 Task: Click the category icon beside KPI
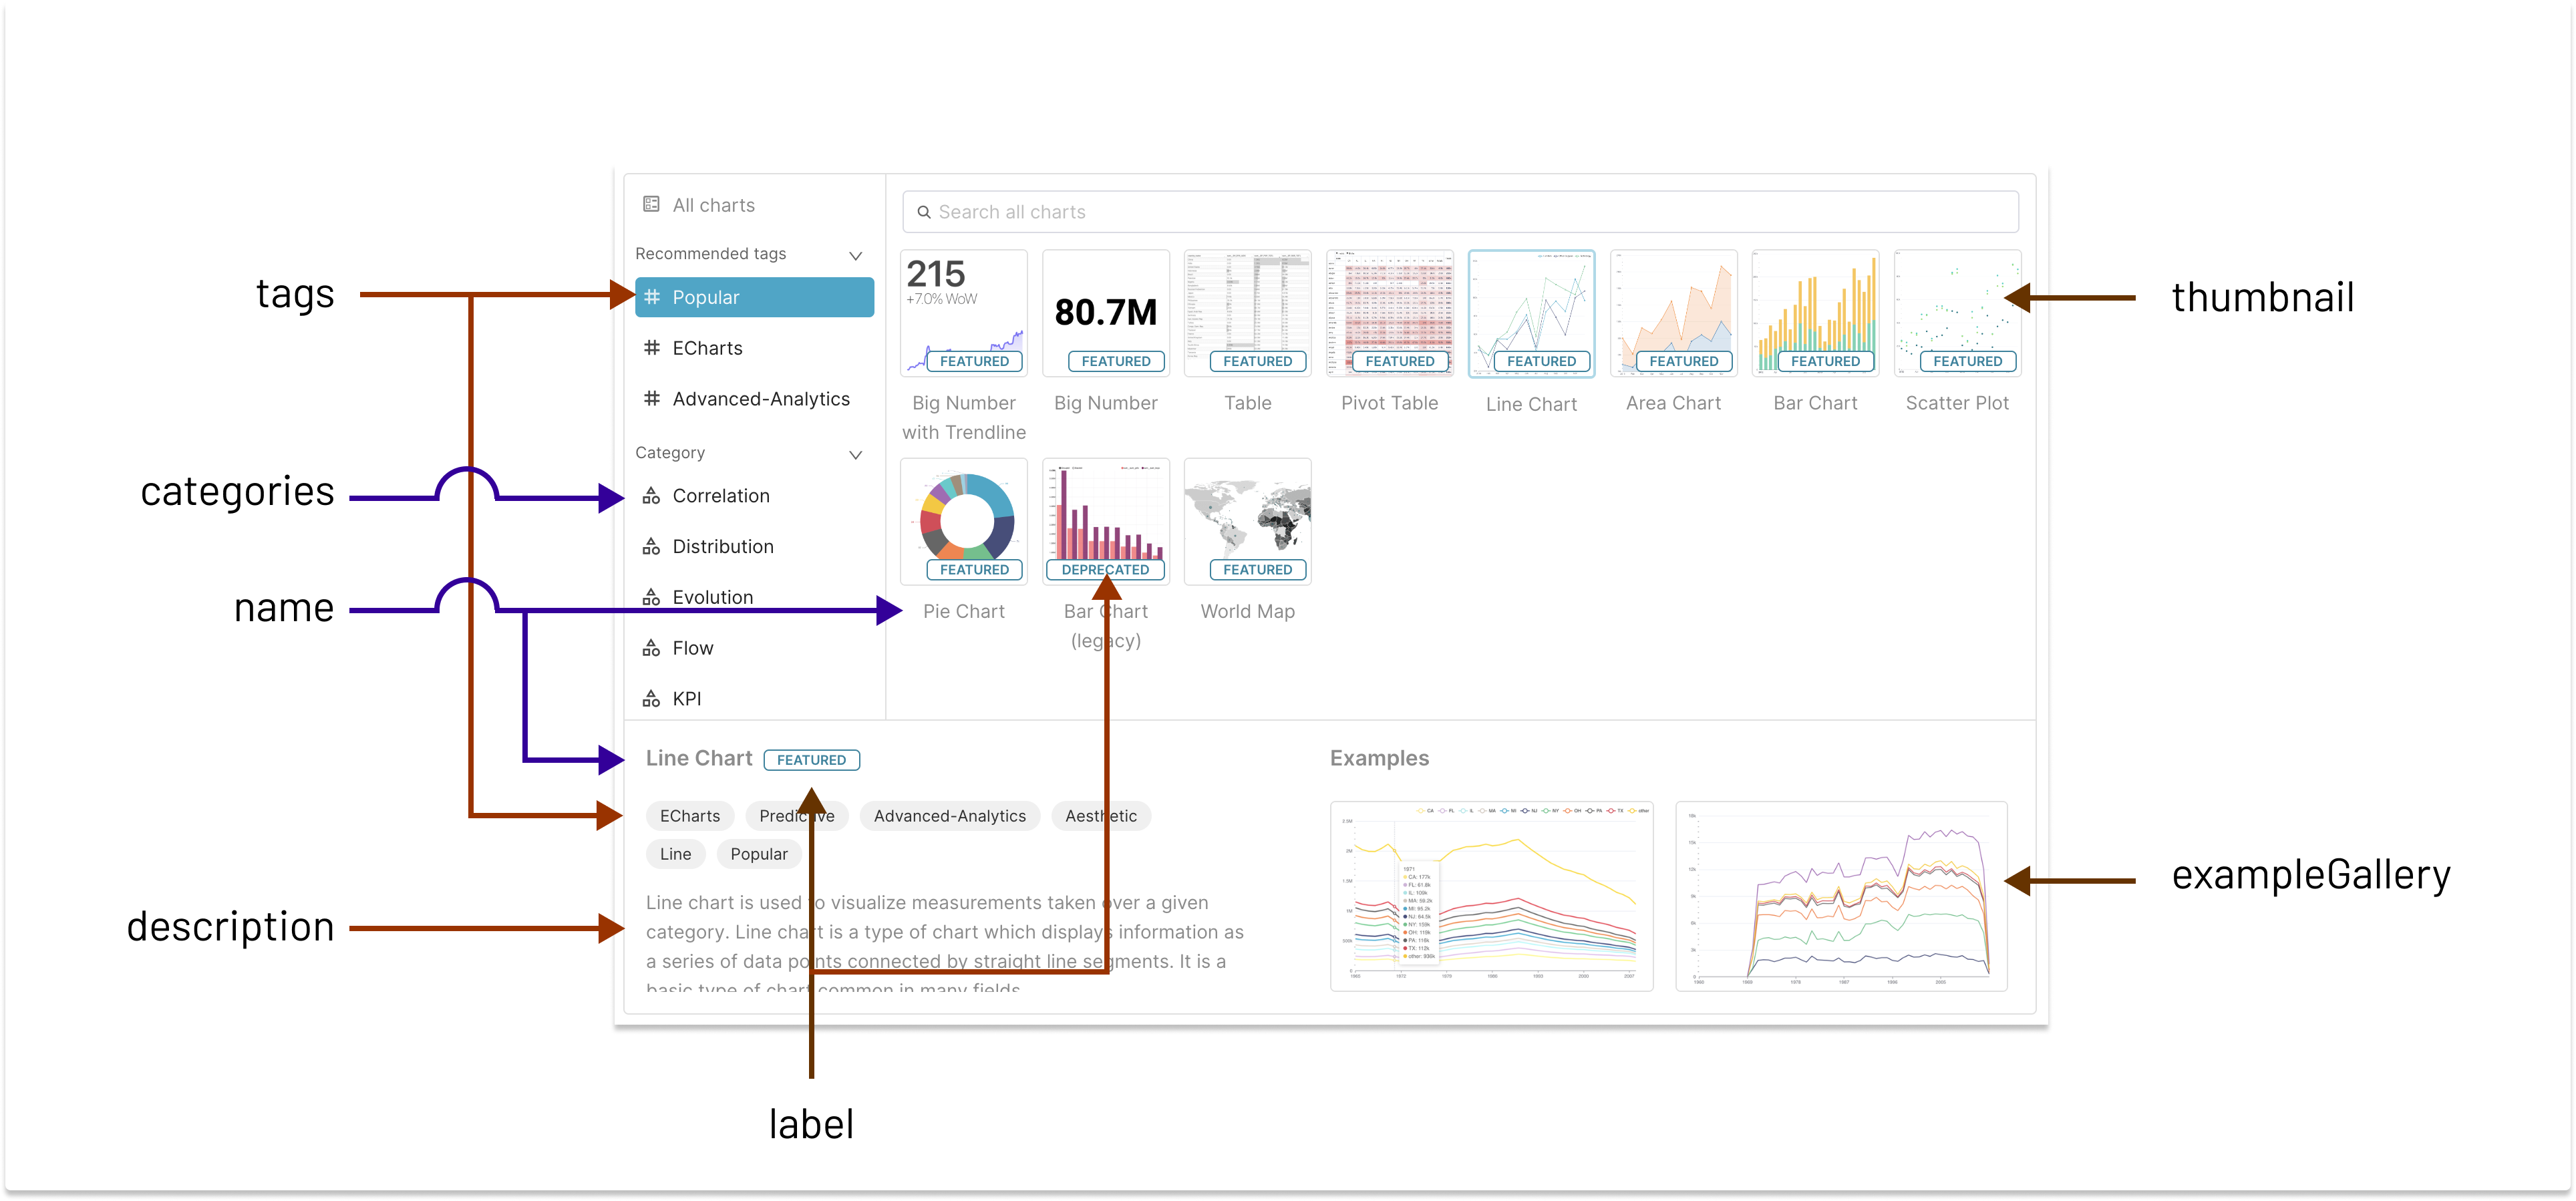pyautogui.click(x=651, y=699)
